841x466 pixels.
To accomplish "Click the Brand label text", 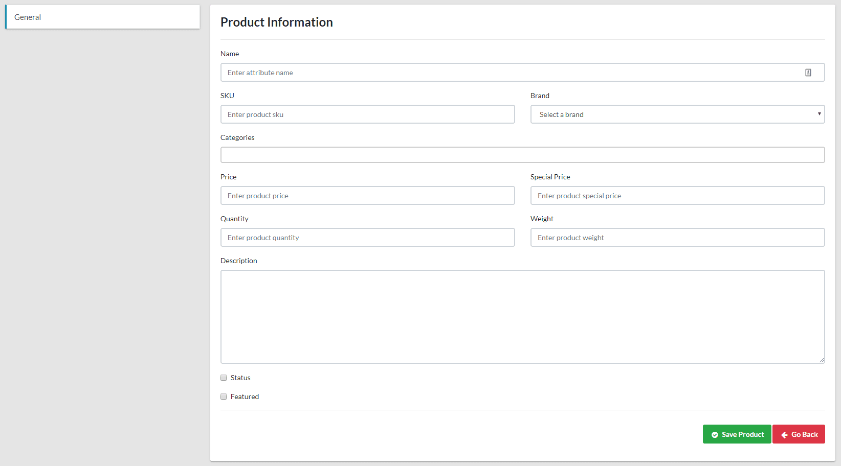I will click(540, 96).
